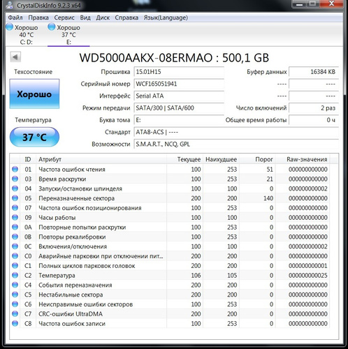Select the Запуски/остановки шпинделя row text

80,188
